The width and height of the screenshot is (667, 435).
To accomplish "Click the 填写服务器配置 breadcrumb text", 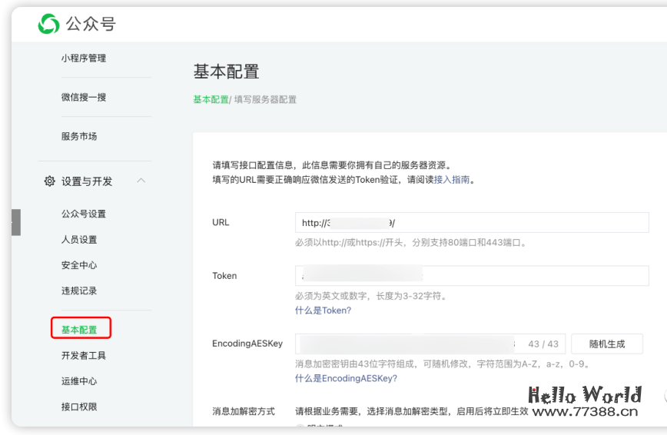I will coord(265,100).
